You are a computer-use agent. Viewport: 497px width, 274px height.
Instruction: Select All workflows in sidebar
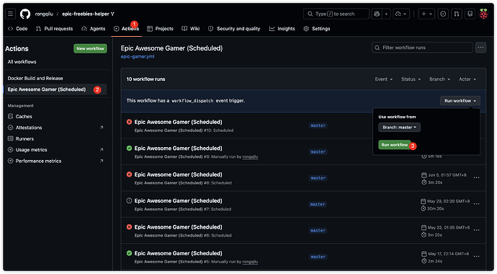22,62
